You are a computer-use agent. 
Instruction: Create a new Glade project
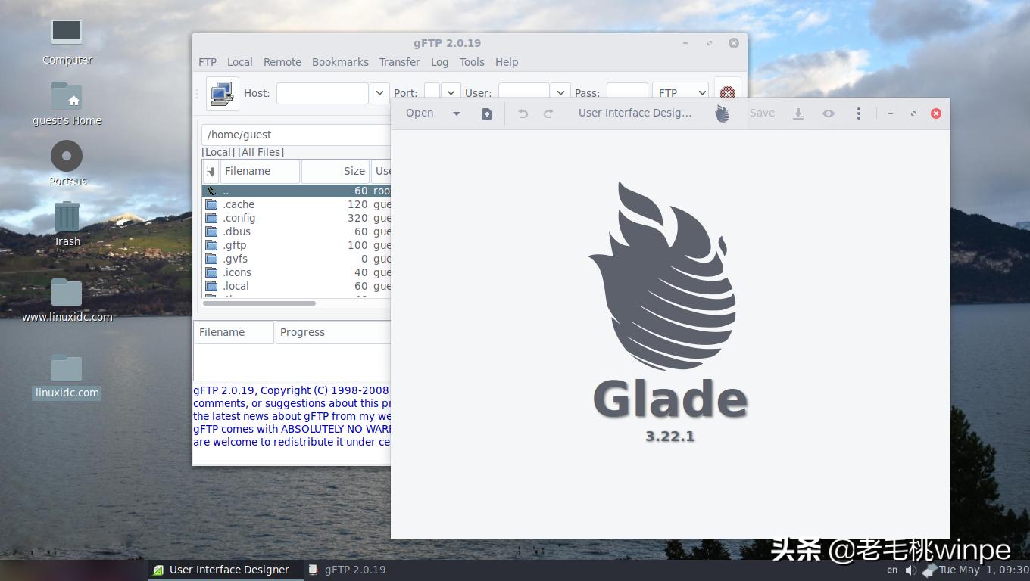pyautogui.click(x=486, y=113)
